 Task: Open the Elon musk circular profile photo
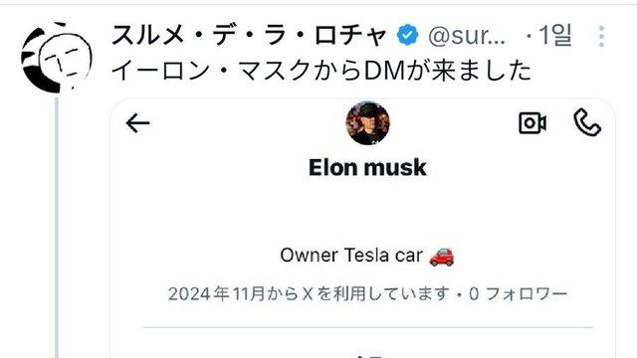(367, 123)
